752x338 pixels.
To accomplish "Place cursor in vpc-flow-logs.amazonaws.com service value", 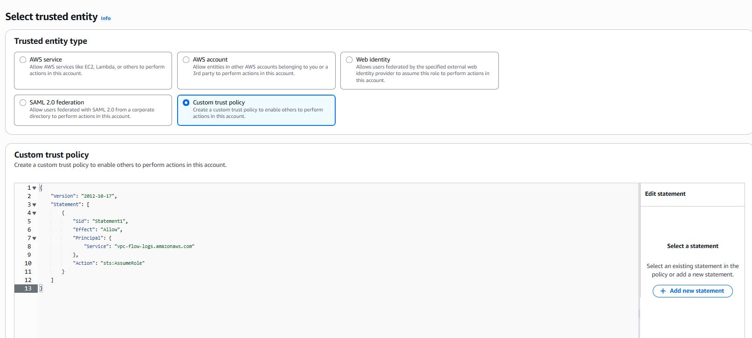I will click(154, 247).
